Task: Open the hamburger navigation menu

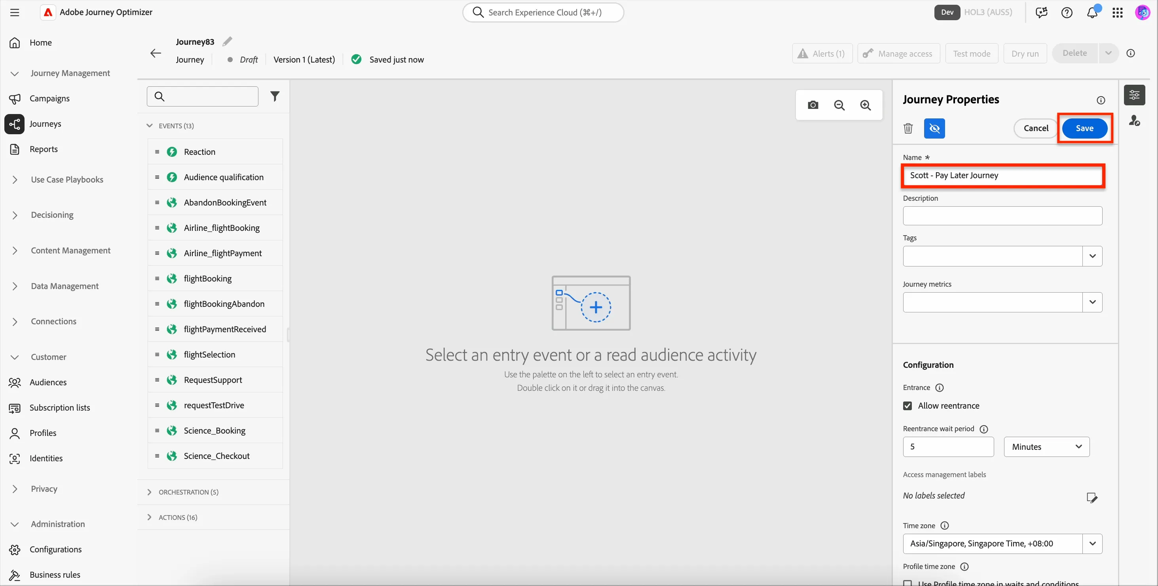Action: (14, 12)
